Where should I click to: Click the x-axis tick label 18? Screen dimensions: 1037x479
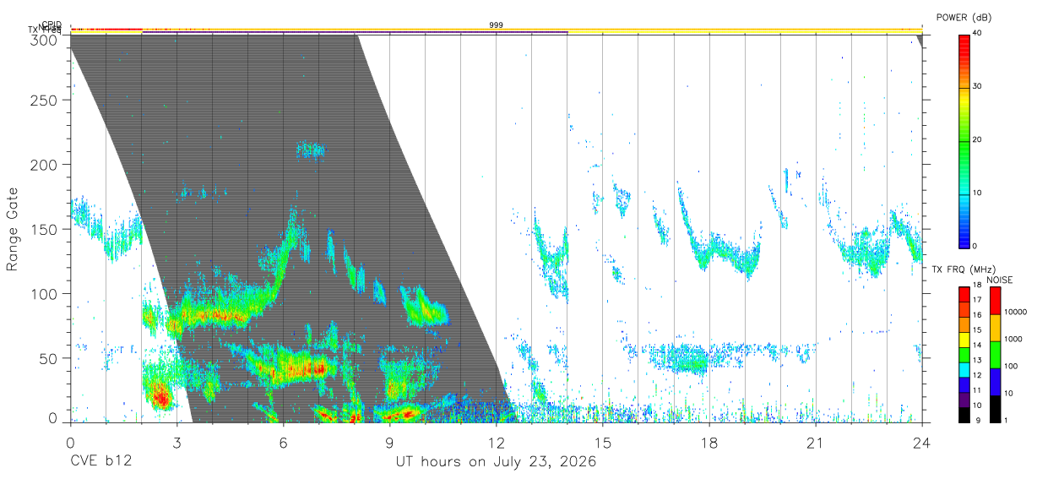click(709, 443)
